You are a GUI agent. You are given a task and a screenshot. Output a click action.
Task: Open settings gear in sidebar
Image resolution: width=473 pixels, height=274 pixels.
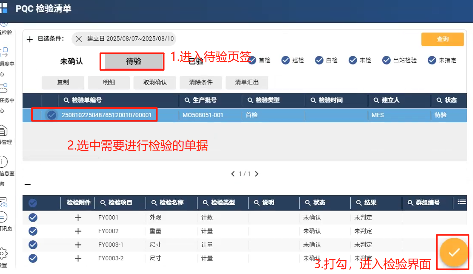click(4, 253)
